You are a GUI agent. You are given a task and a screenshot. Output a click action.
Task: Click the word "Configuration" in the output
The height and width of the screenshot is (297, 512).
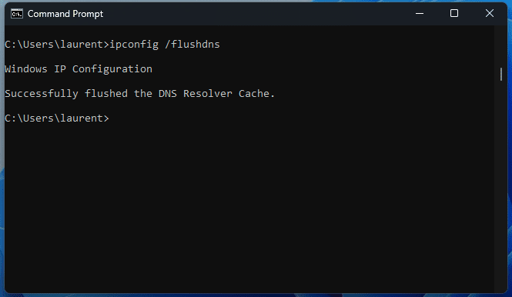point(112,69)
